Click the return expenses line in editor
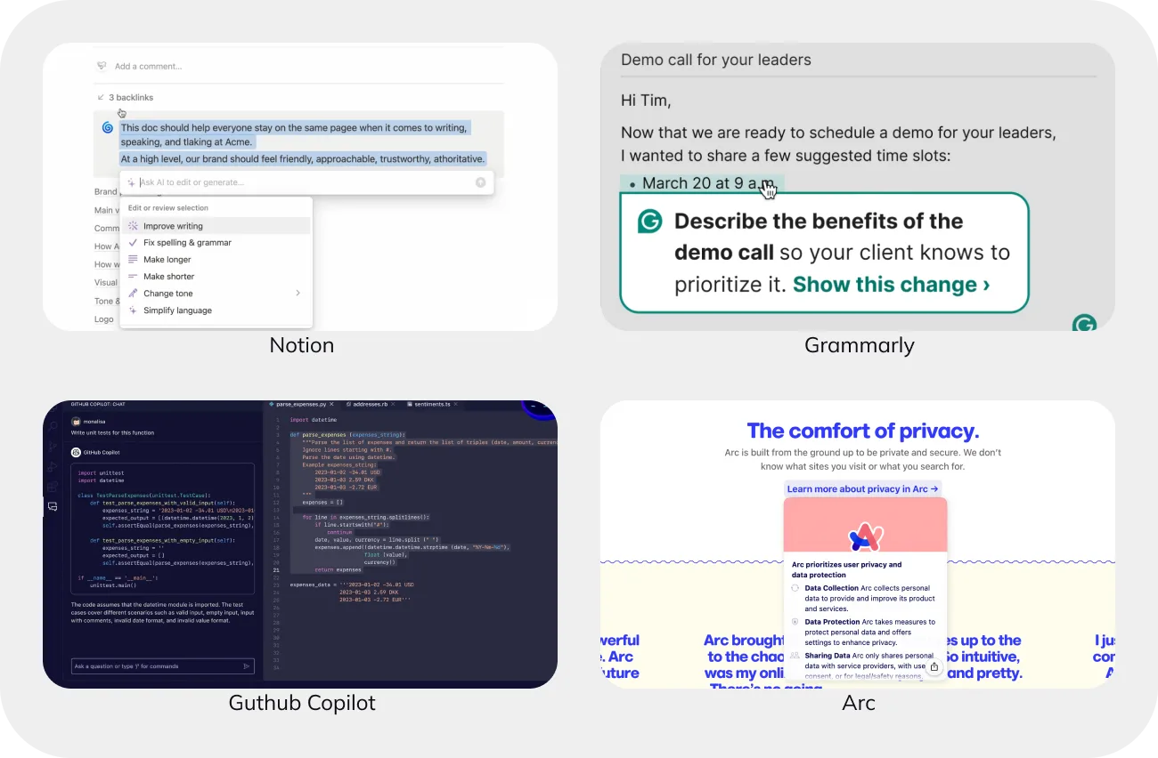 coord(338,568)
